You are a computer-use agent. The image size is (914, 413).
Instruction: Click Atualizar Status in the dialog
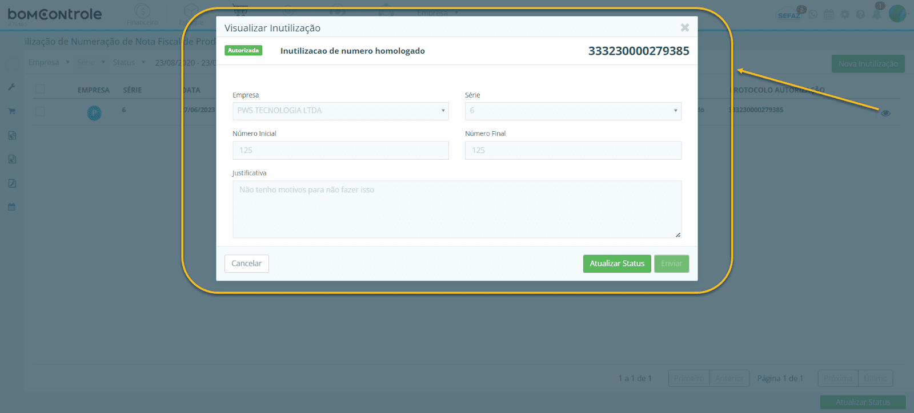617,264
